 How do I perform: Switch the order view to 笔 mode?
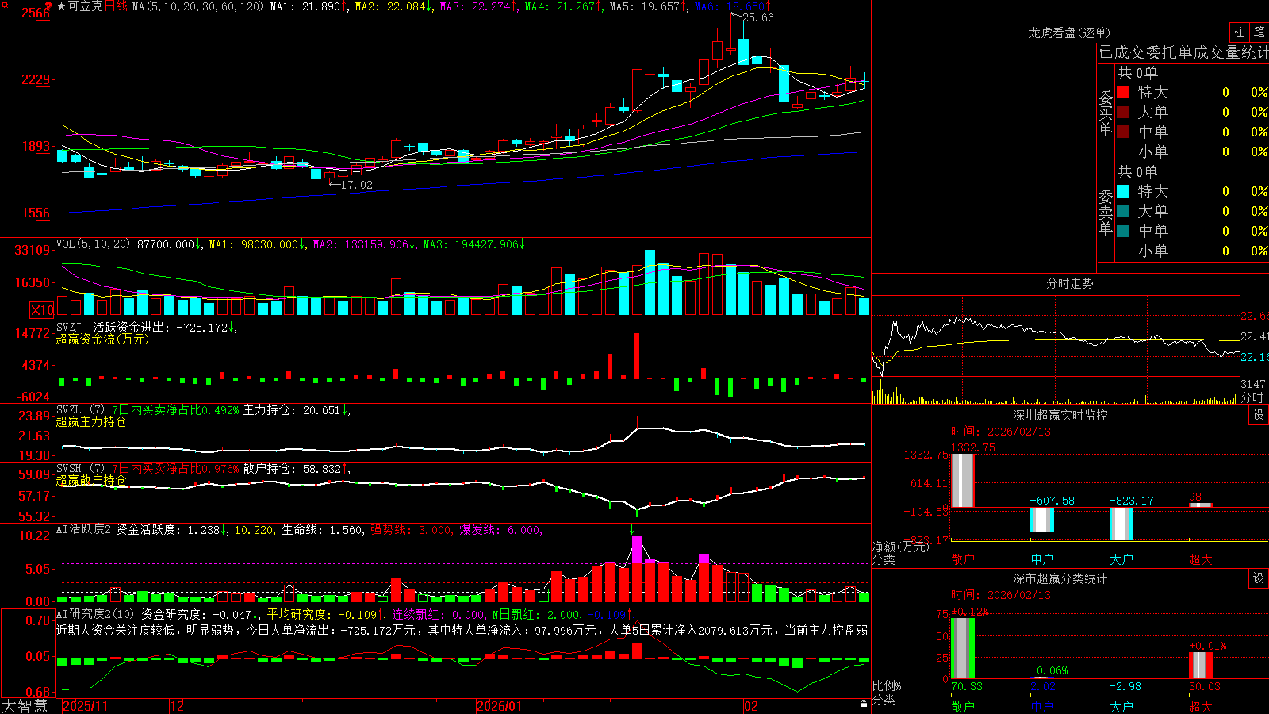point(1259,32)
